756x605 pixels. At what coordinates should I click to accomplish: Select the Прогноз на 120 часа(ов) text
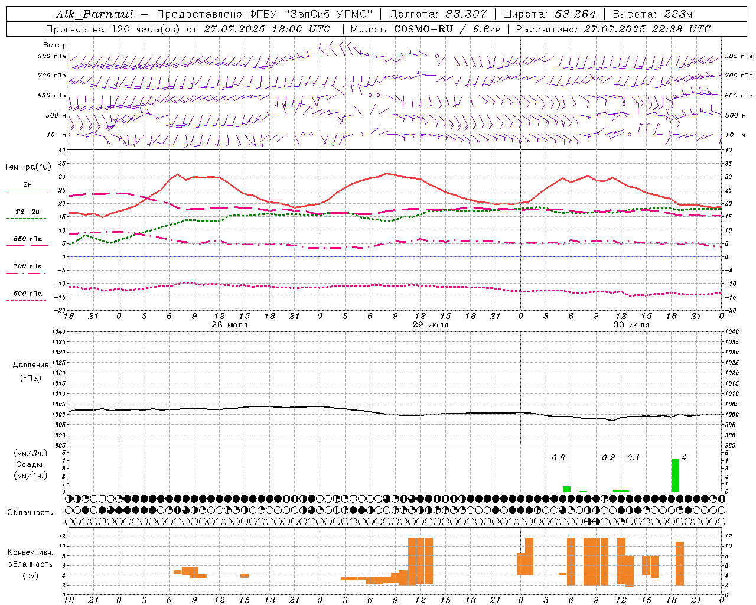coord(113,29)
